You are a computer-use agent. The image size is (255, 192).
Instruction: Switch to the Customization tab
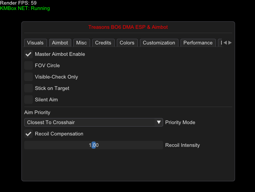(159, 43)
